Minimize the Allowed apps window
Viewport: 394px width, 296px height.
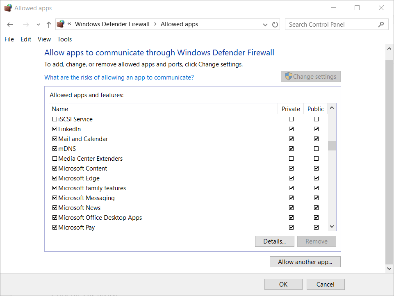point(333,8)
